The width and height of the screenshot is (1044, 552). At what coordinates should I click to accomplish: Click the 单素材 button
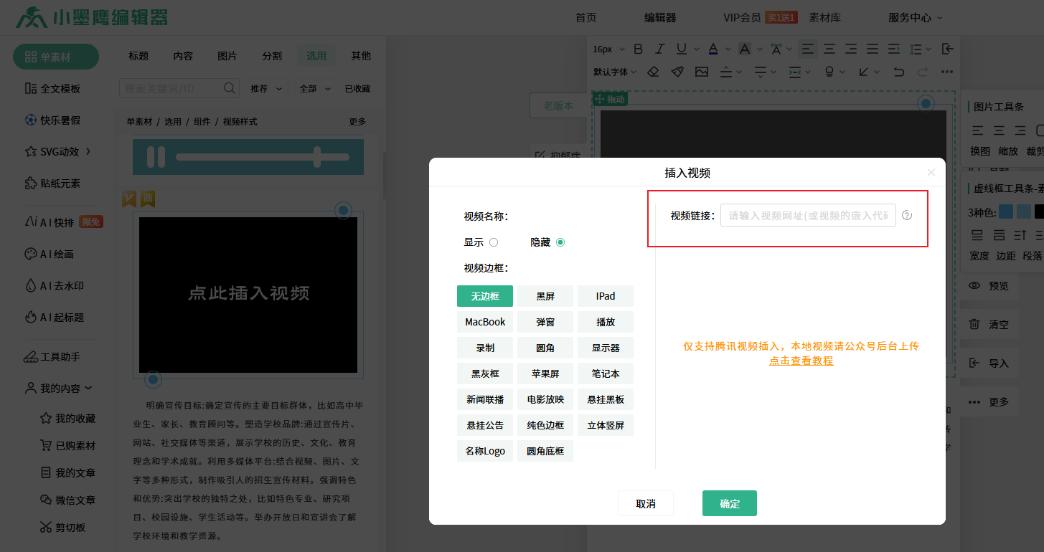click(56, 57)
